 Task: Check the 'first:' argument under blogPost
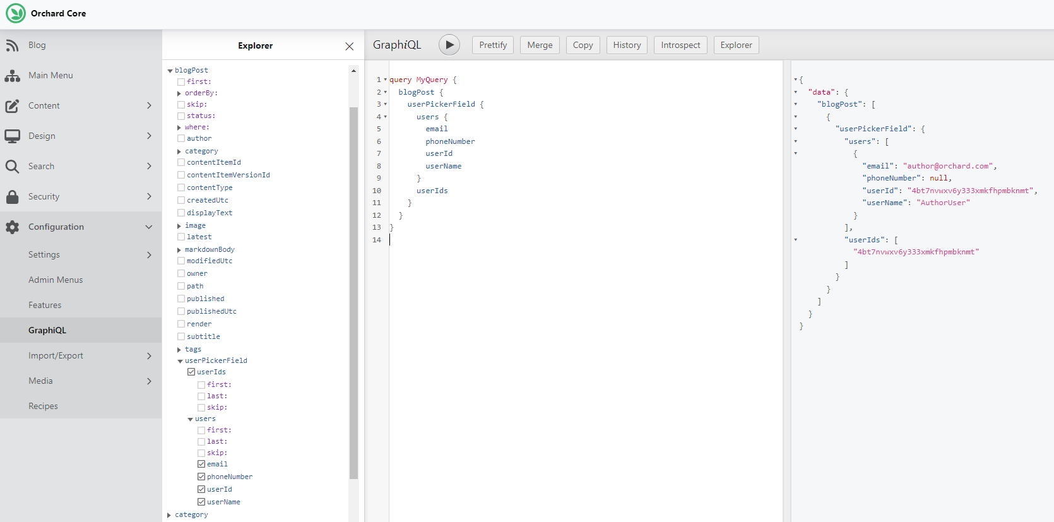tap(181, 82)
